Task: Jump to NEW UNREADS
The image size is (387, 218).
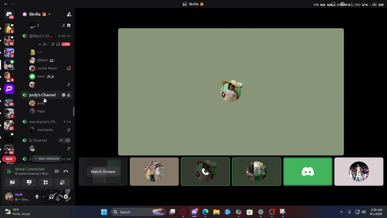Action: click(46, 159)
